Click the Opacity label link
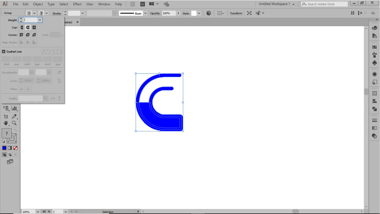 tap(155, 13)
